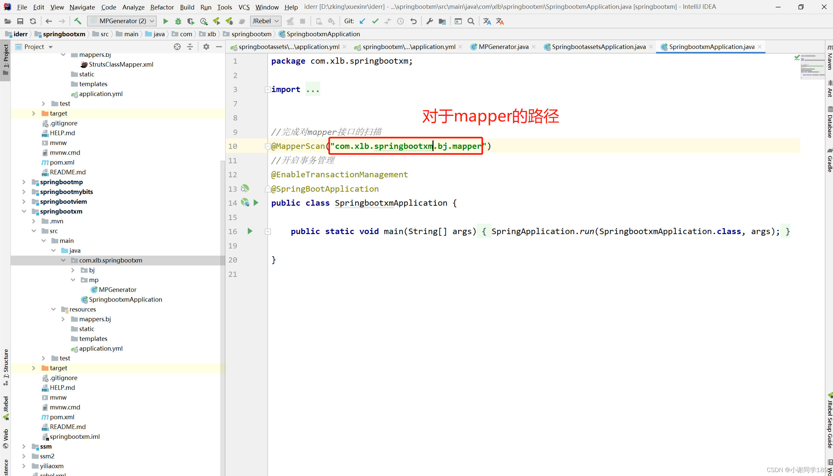Run main method from gutter arrow line 16
Viewport: 833px width, 476px height.
[250, 231]
